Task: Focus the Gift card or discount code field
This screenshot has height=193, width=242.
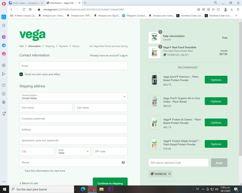Action: 178,163
